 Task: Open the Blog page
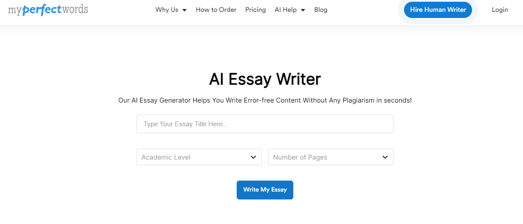click(x=321, y=10)
